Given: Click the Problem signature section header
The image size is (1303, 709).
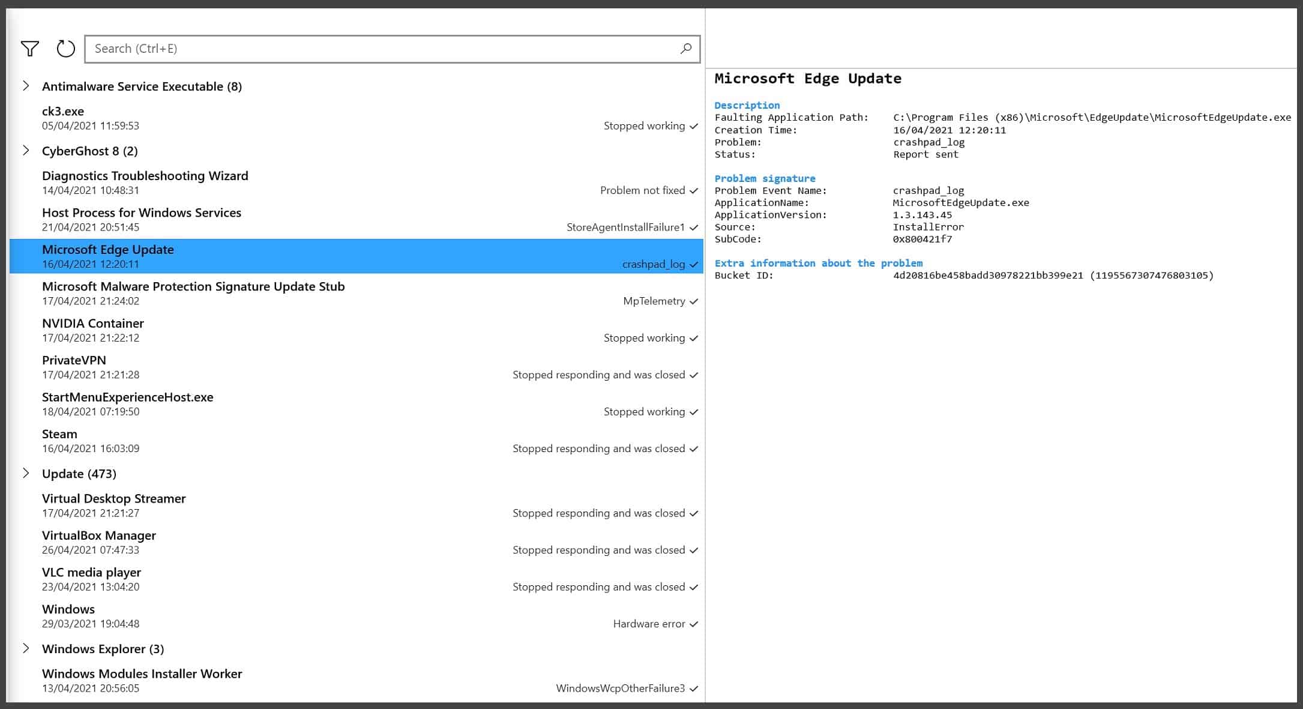Looking at the screenshot, I should click(x=765, y=178).
